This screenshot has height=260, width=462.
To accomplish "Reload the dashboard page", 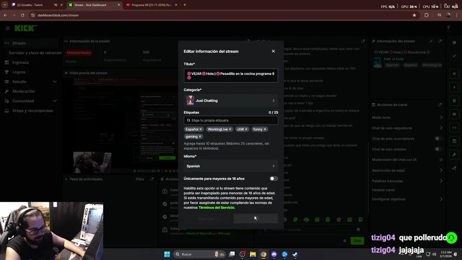I will pyautogui.click(x=22, y=15).
